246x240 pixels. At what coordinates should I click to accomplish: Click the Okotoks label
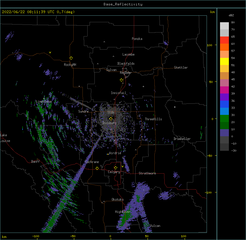118,200
